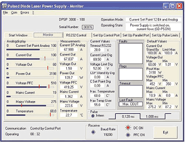Click the C Set Point Dig value
The width and height of the screenshot is (185, 143).
pyautogui.click(x=97, y=86)
